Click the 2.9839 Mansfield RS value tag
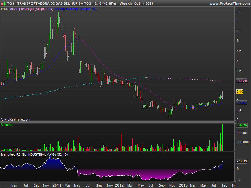 pyautogui.click(x=242, y=161)
